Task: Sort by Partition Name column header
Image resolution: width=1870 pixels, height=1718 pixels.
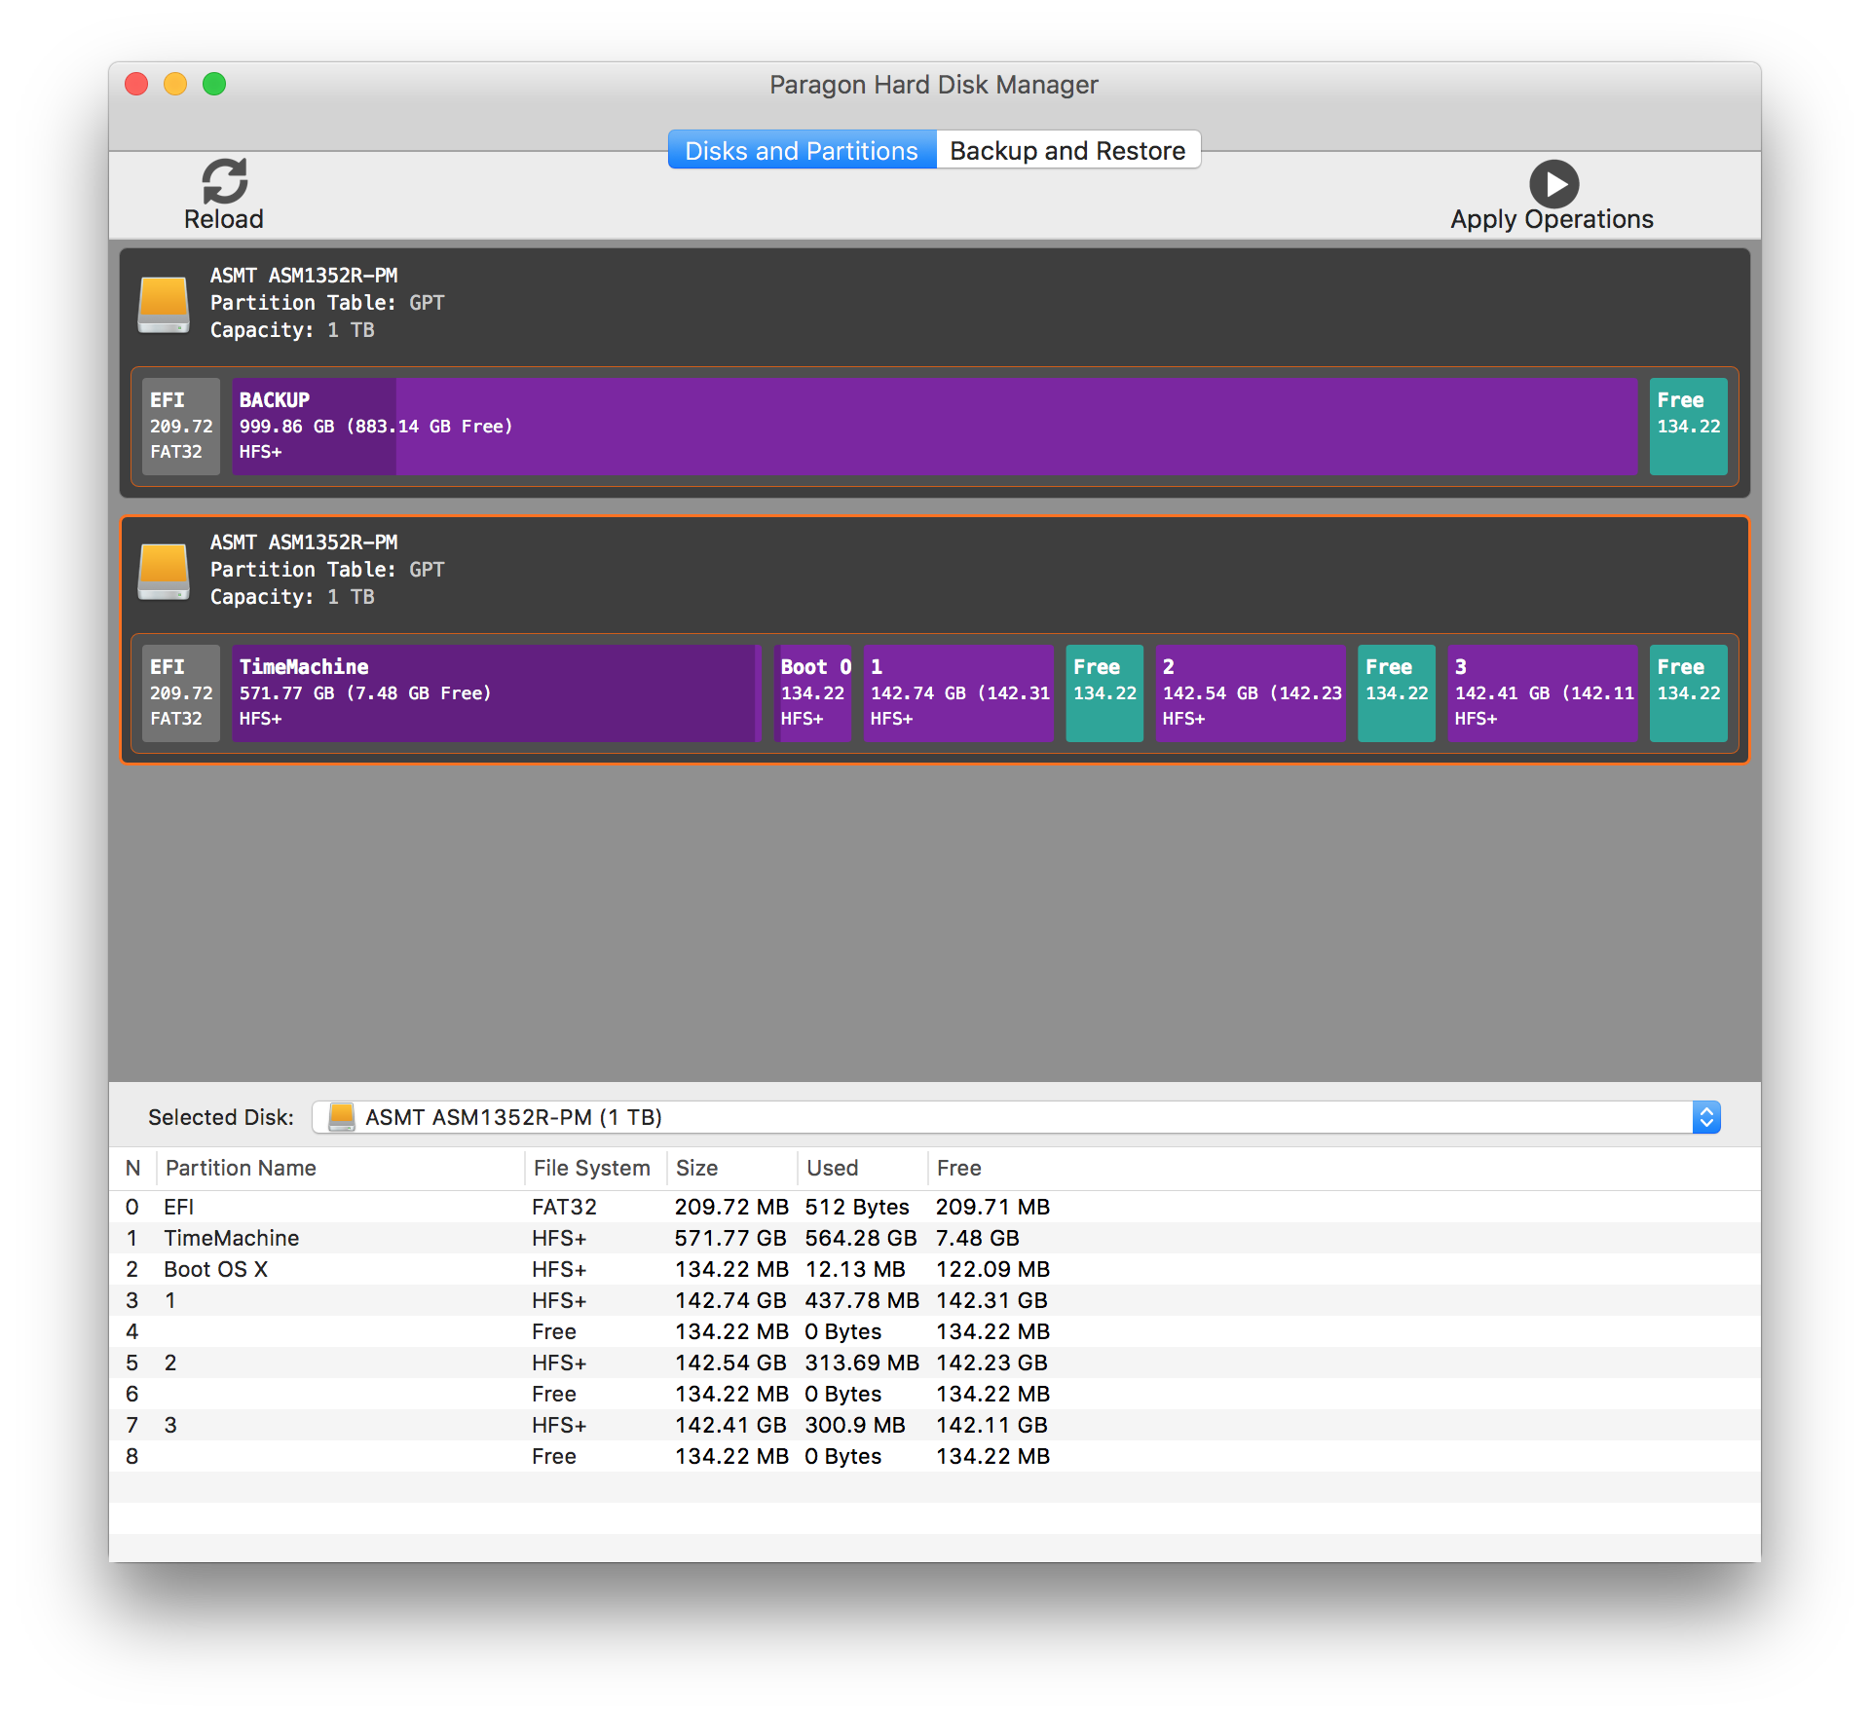Action: (x=341, y=1168)
